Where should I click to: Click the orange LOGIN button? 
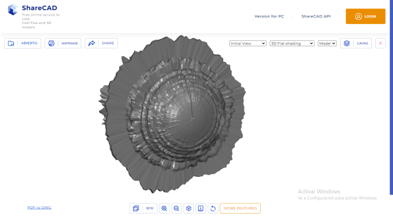point(365,16)
